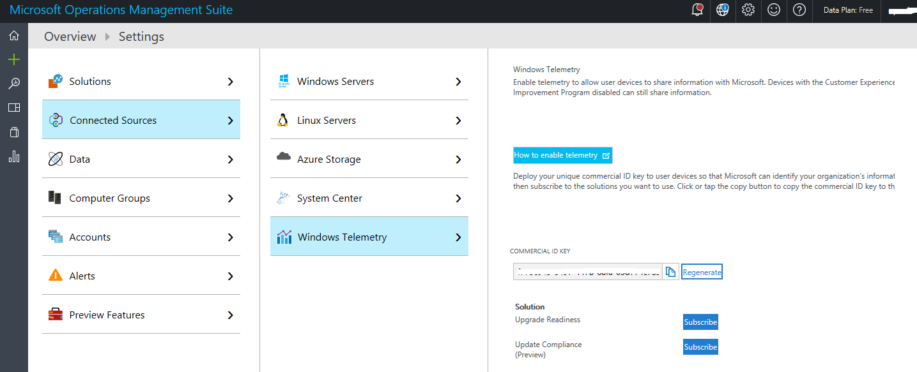Click the Regenerate key button
The height and width of the screenshot is (372, 917).
tap(702, 271)
